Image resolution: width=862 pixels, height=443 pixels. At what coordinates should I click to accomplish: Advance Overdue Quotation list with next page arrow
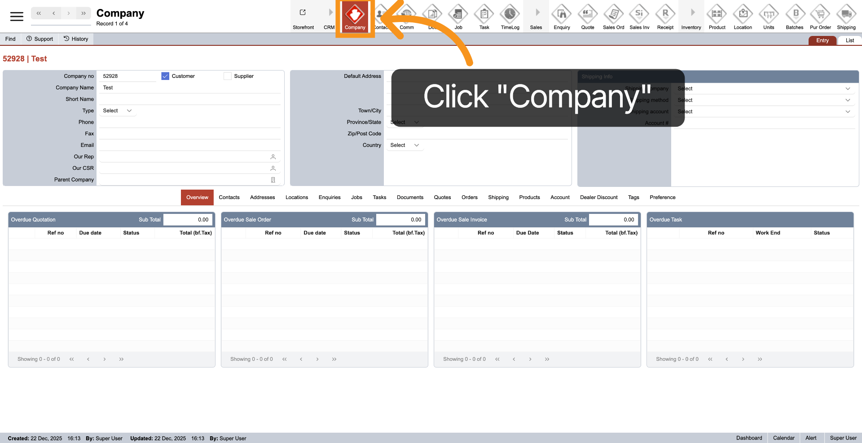pyautogui.click(x=104, y=359)
